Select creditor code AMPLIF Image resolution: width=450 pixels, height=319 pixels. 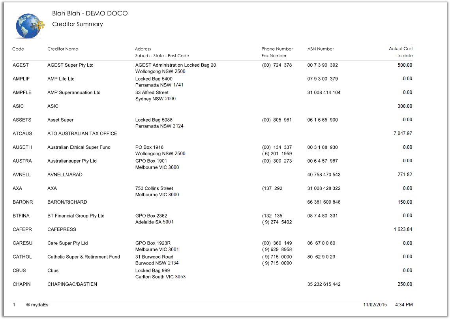coord(21,79)
